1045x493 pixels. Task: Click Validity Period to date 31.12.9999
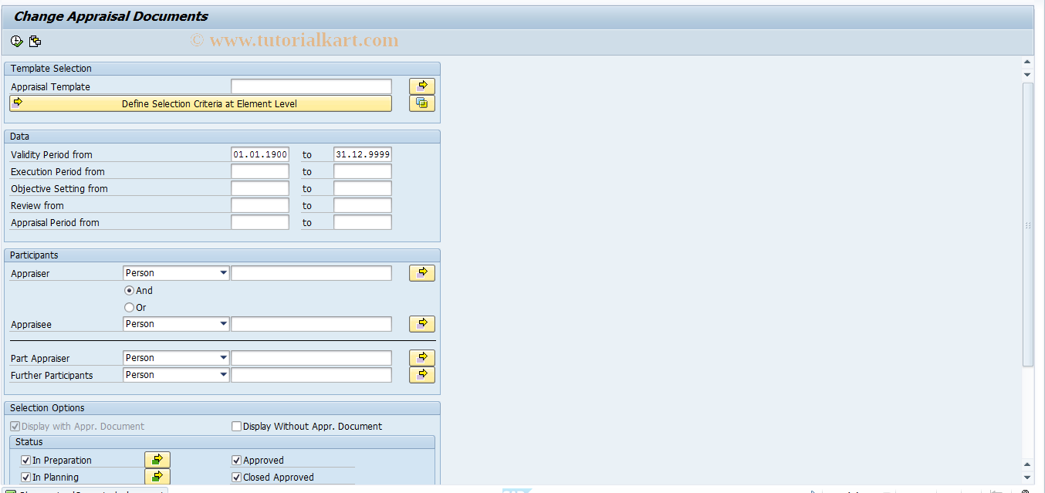click(x=363, y=154)
